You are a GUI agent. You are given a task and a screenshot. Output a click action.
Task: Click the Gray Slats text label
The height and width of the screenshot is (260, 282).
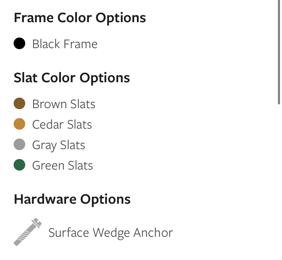coord(59,145)
